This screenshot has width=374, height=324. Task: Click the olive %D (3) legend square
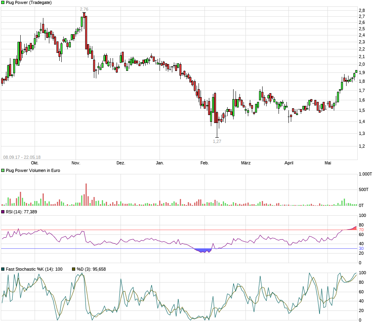point(74,269)
